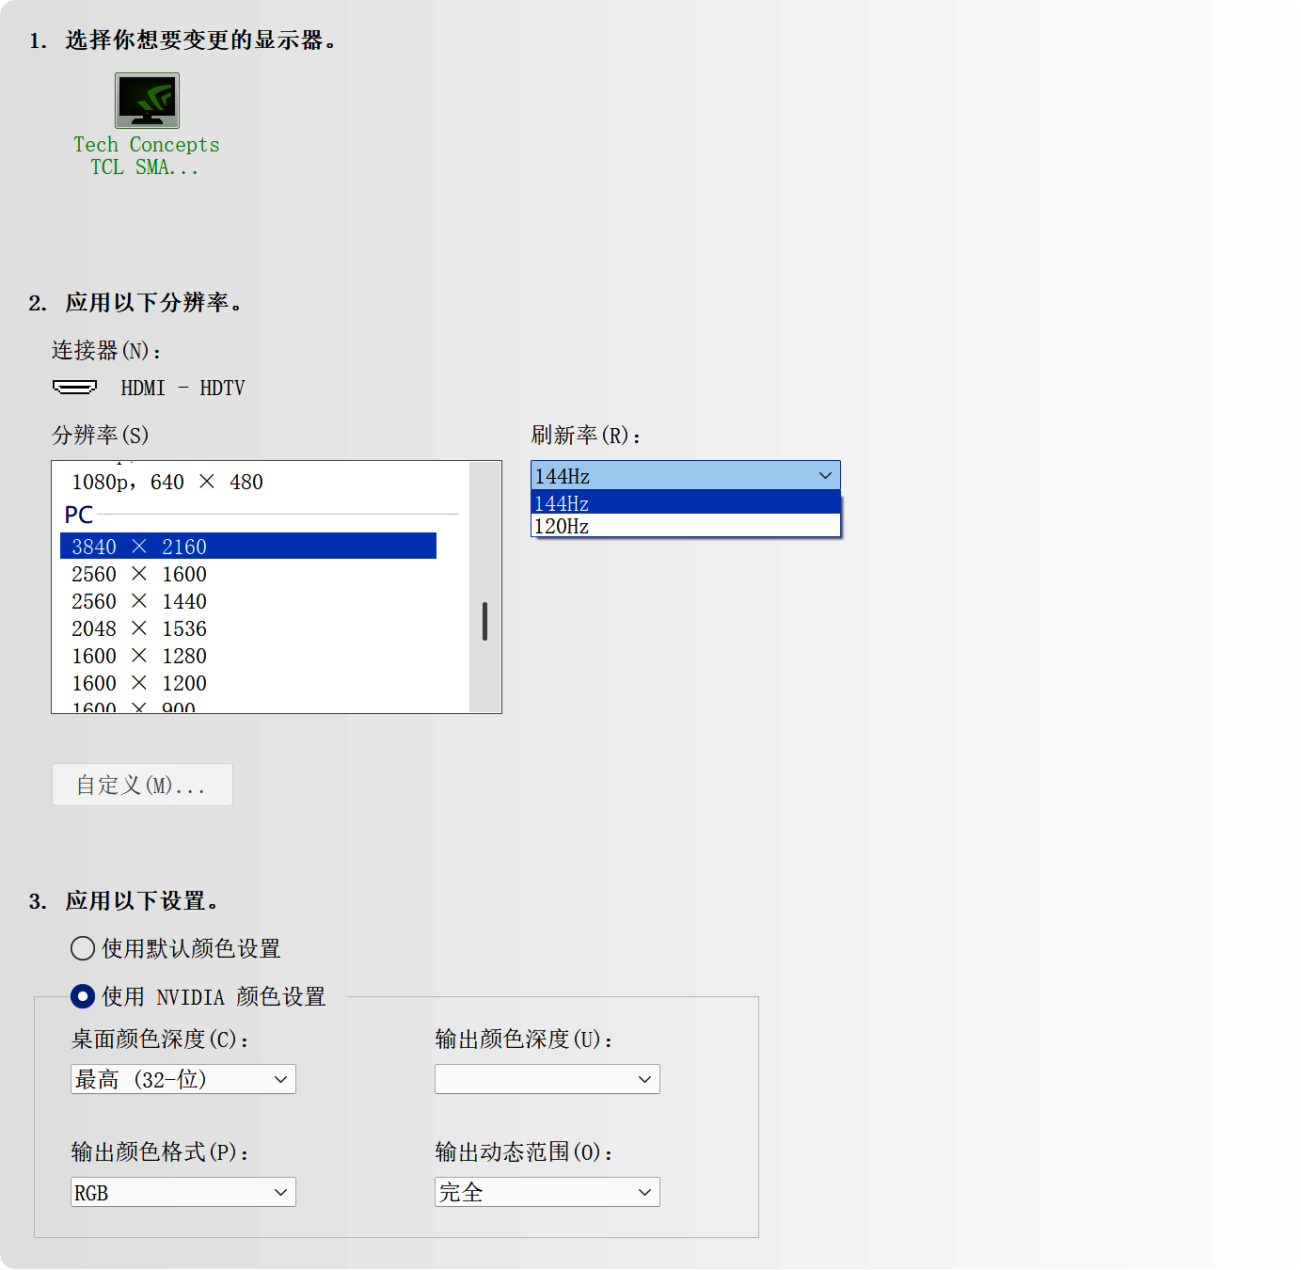Expand the output color format RGB dropdown

click(183, 1193)
